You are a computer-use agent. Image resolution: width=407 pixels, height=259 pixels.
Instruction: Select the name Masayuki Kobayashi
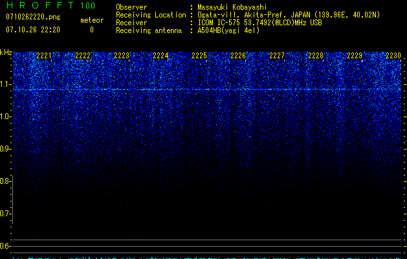click(x=232, y=7)
